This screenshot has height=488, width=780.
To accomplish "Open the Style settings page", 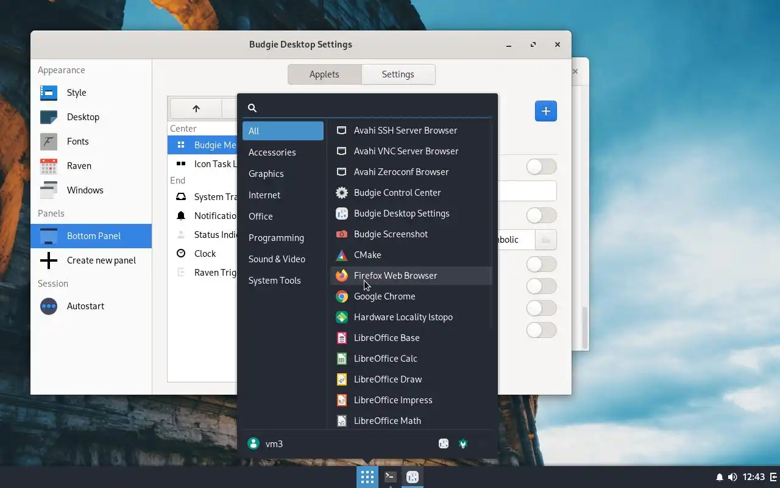I will click(x=91, y=93).
